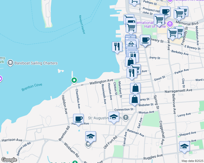204x163 pixels.
Task: Open the restaurant marker on the harbor waterfront
Action: pyautogui.click(x=117, y=48)
